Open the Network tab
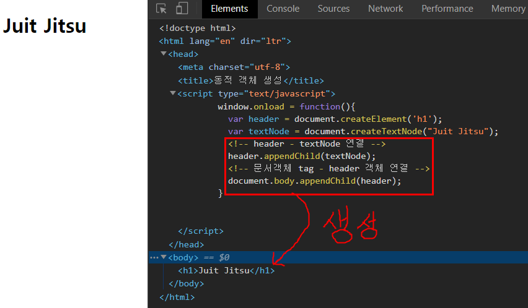528x308 pixels. pyautogui.click(x=385, y=9)
